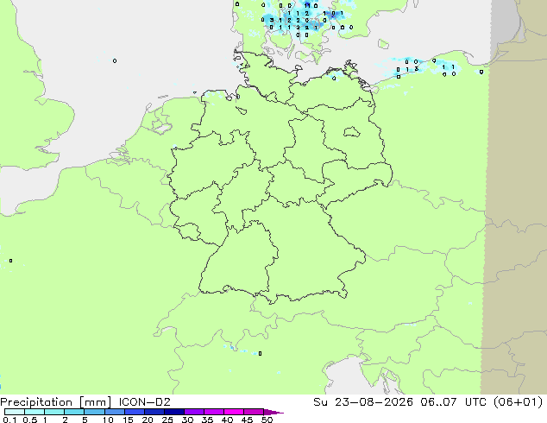Click the 1–2 mm legend color swatch
Screen dimensions: 547x423
coord(54,412)
